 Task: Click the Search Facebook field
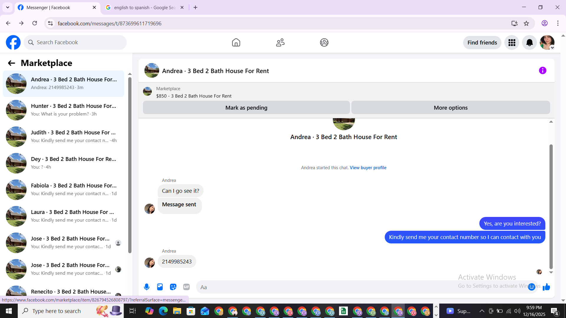point(75,42)
